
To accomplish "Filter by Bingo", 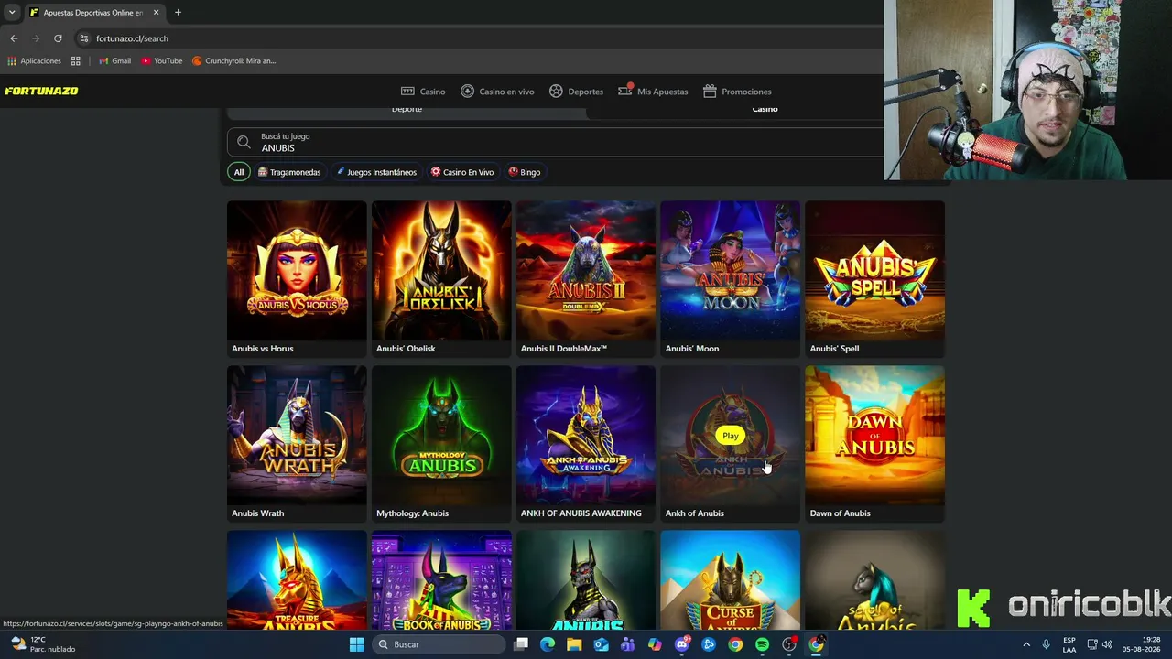I will coord(525,172).
